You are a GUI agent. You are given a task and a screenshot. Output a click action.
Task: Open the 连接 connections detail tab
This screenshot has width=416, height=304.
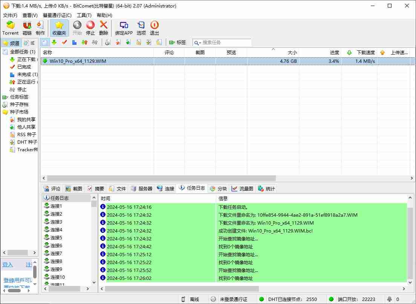click(165, 188)
